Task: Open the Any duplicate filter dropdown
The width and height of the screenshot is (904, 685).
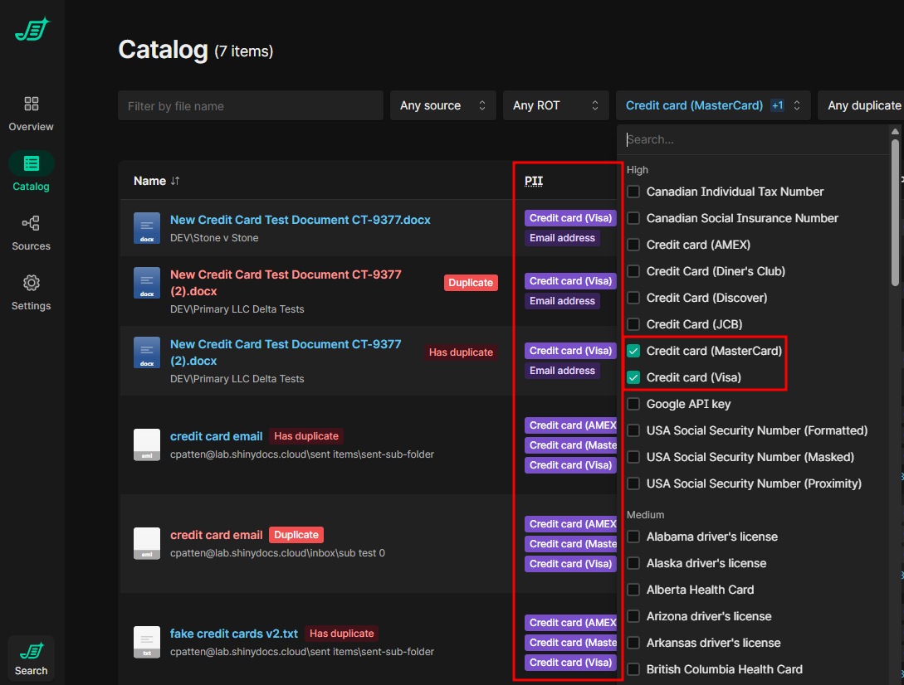Action: (x=863, y=105)
